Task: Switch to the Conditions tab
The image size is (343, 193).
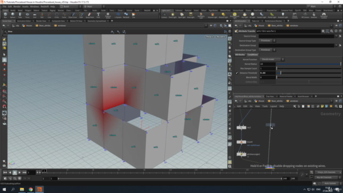Action: click(252, 55)
